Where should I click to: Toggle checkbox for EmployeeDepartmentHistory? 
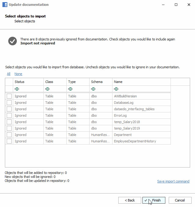click(x=9, y=141)
